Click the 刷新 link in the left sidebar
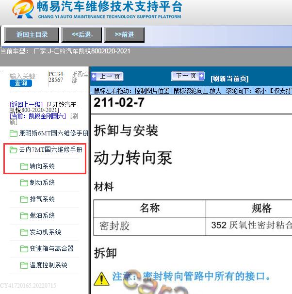 tap(74, 116)
